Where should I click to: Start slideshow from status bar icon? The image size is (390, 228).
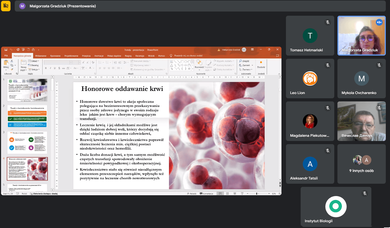(242, 194)
